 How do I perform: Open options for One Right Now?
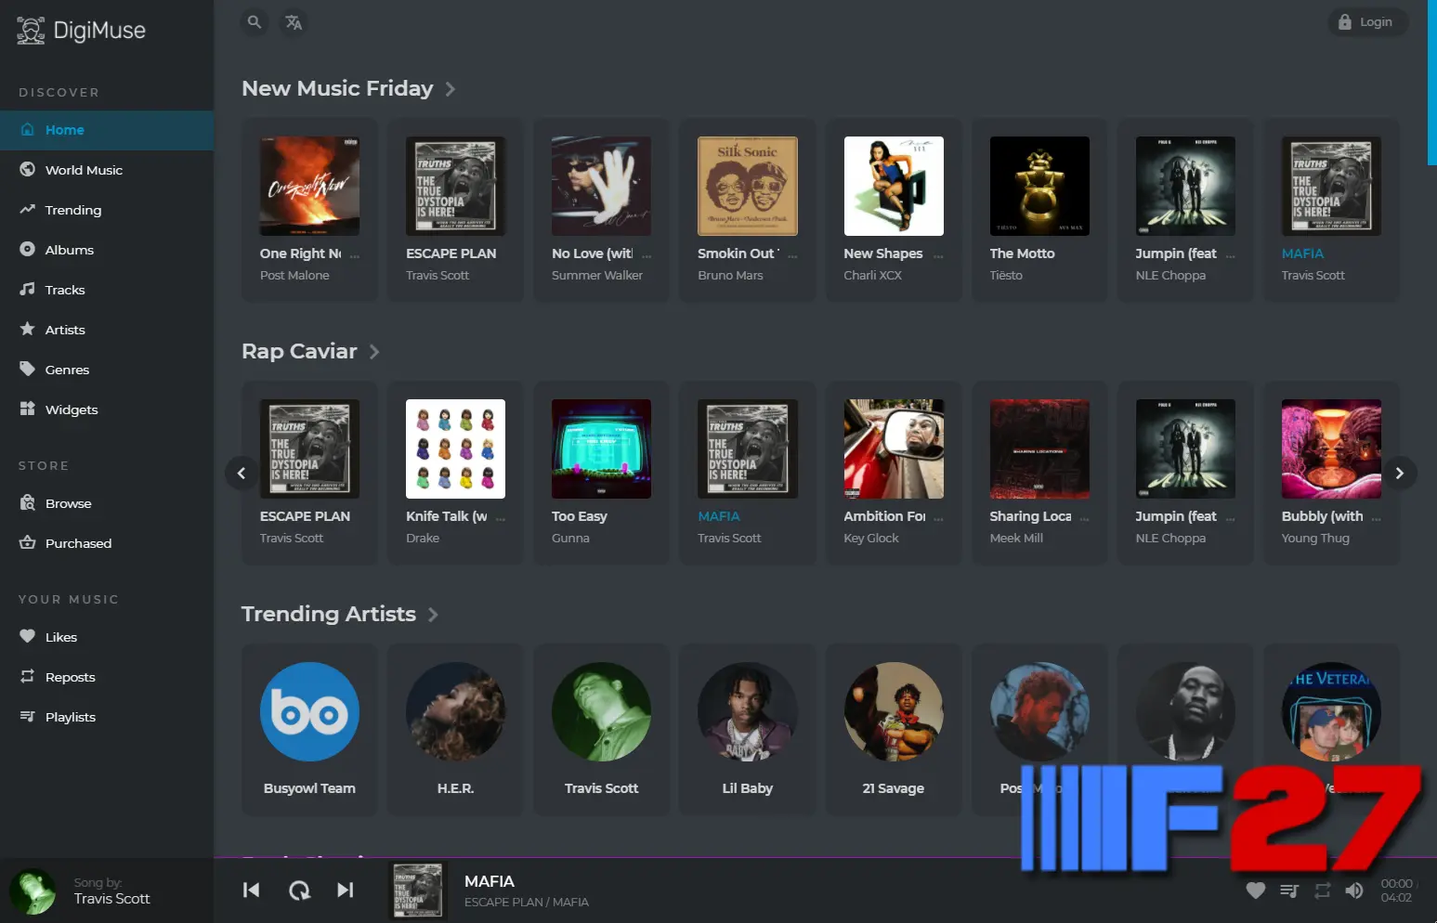[x=355, y=255]
